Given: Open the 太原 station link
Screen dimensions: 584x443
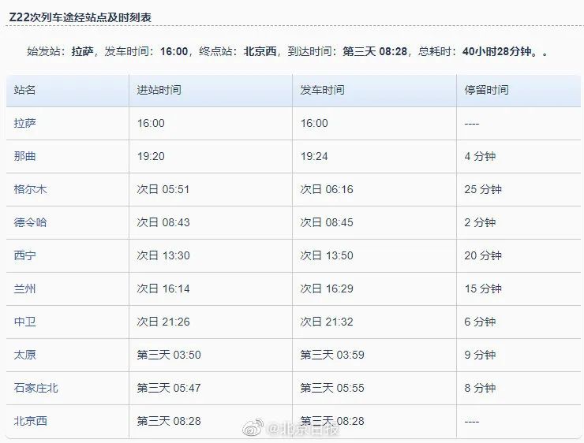Looking at the screenshot, I should click(x=25, y=355).
